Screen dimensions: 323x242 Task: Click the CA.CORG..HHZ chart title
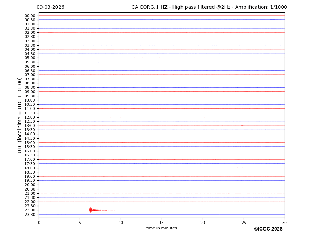(x=209, y=7)
